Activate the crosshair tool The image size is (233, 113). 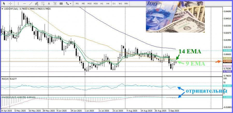(x=10, y=4)
